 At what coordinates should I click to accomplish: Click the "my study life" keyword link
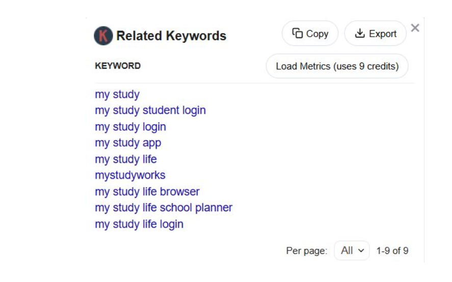126,159
